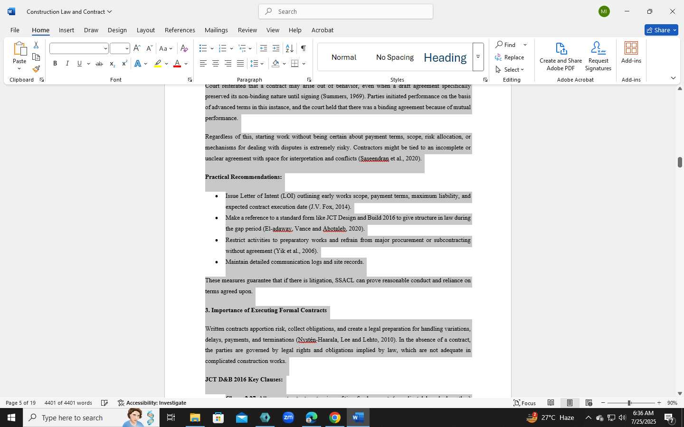
Task: Apply the Heading style
Action: 445,57
